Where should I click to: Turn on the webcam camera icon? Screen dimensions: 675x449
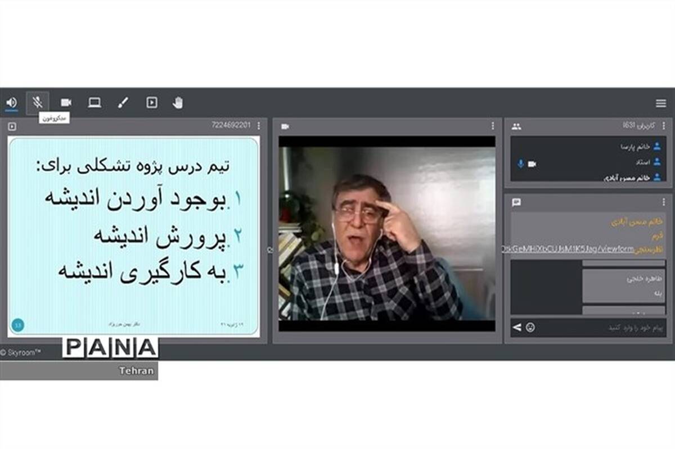66,103
